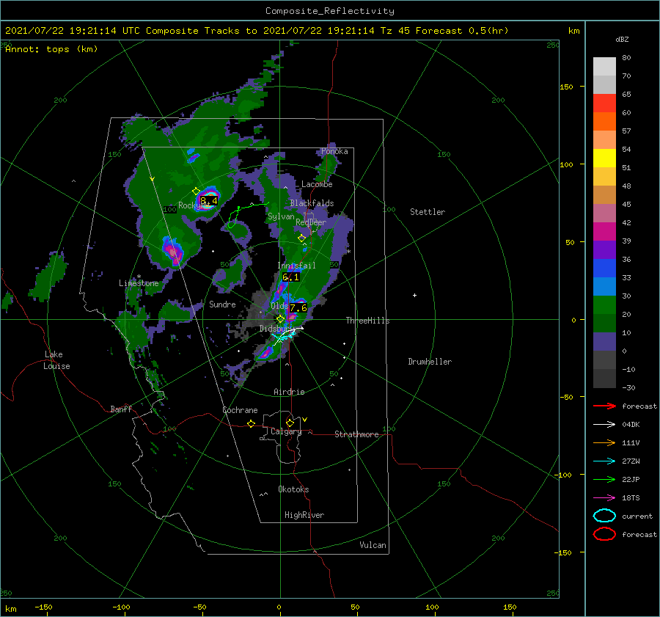660x617 pixels.
Task: Click the Banff city label
Action: [121, 409]
